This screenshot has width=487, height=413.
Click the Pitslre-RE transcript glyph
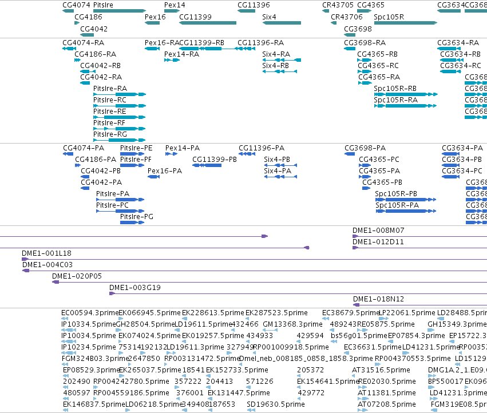point(120,117)
